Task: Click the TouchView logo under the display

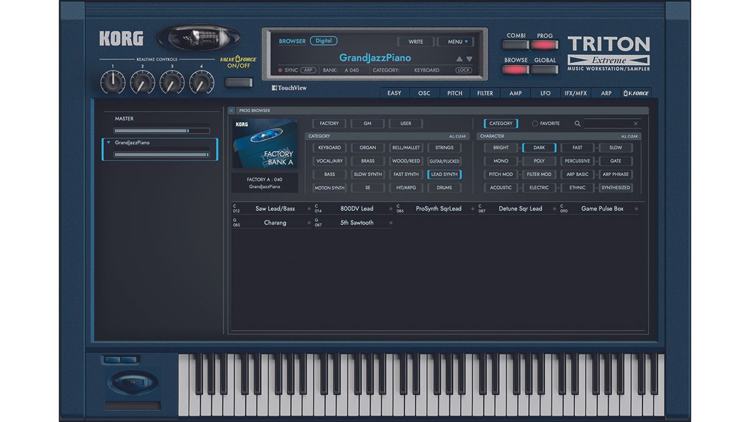Action: [x=289, y=88]
